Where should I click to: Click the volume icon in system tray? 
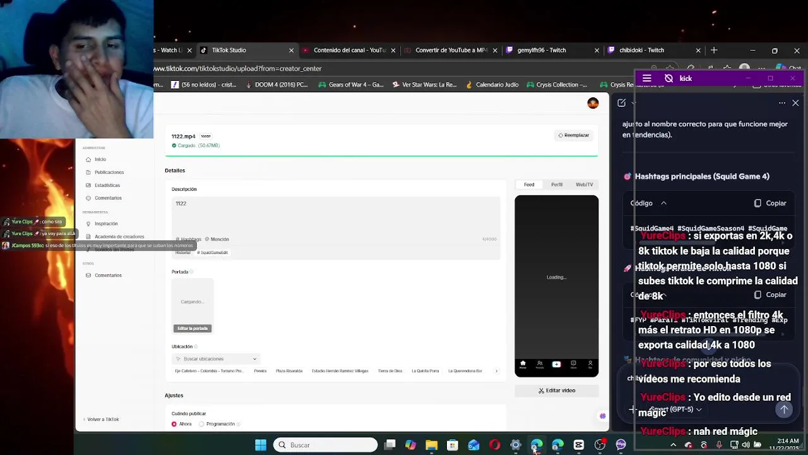click(x=746, y=445)
